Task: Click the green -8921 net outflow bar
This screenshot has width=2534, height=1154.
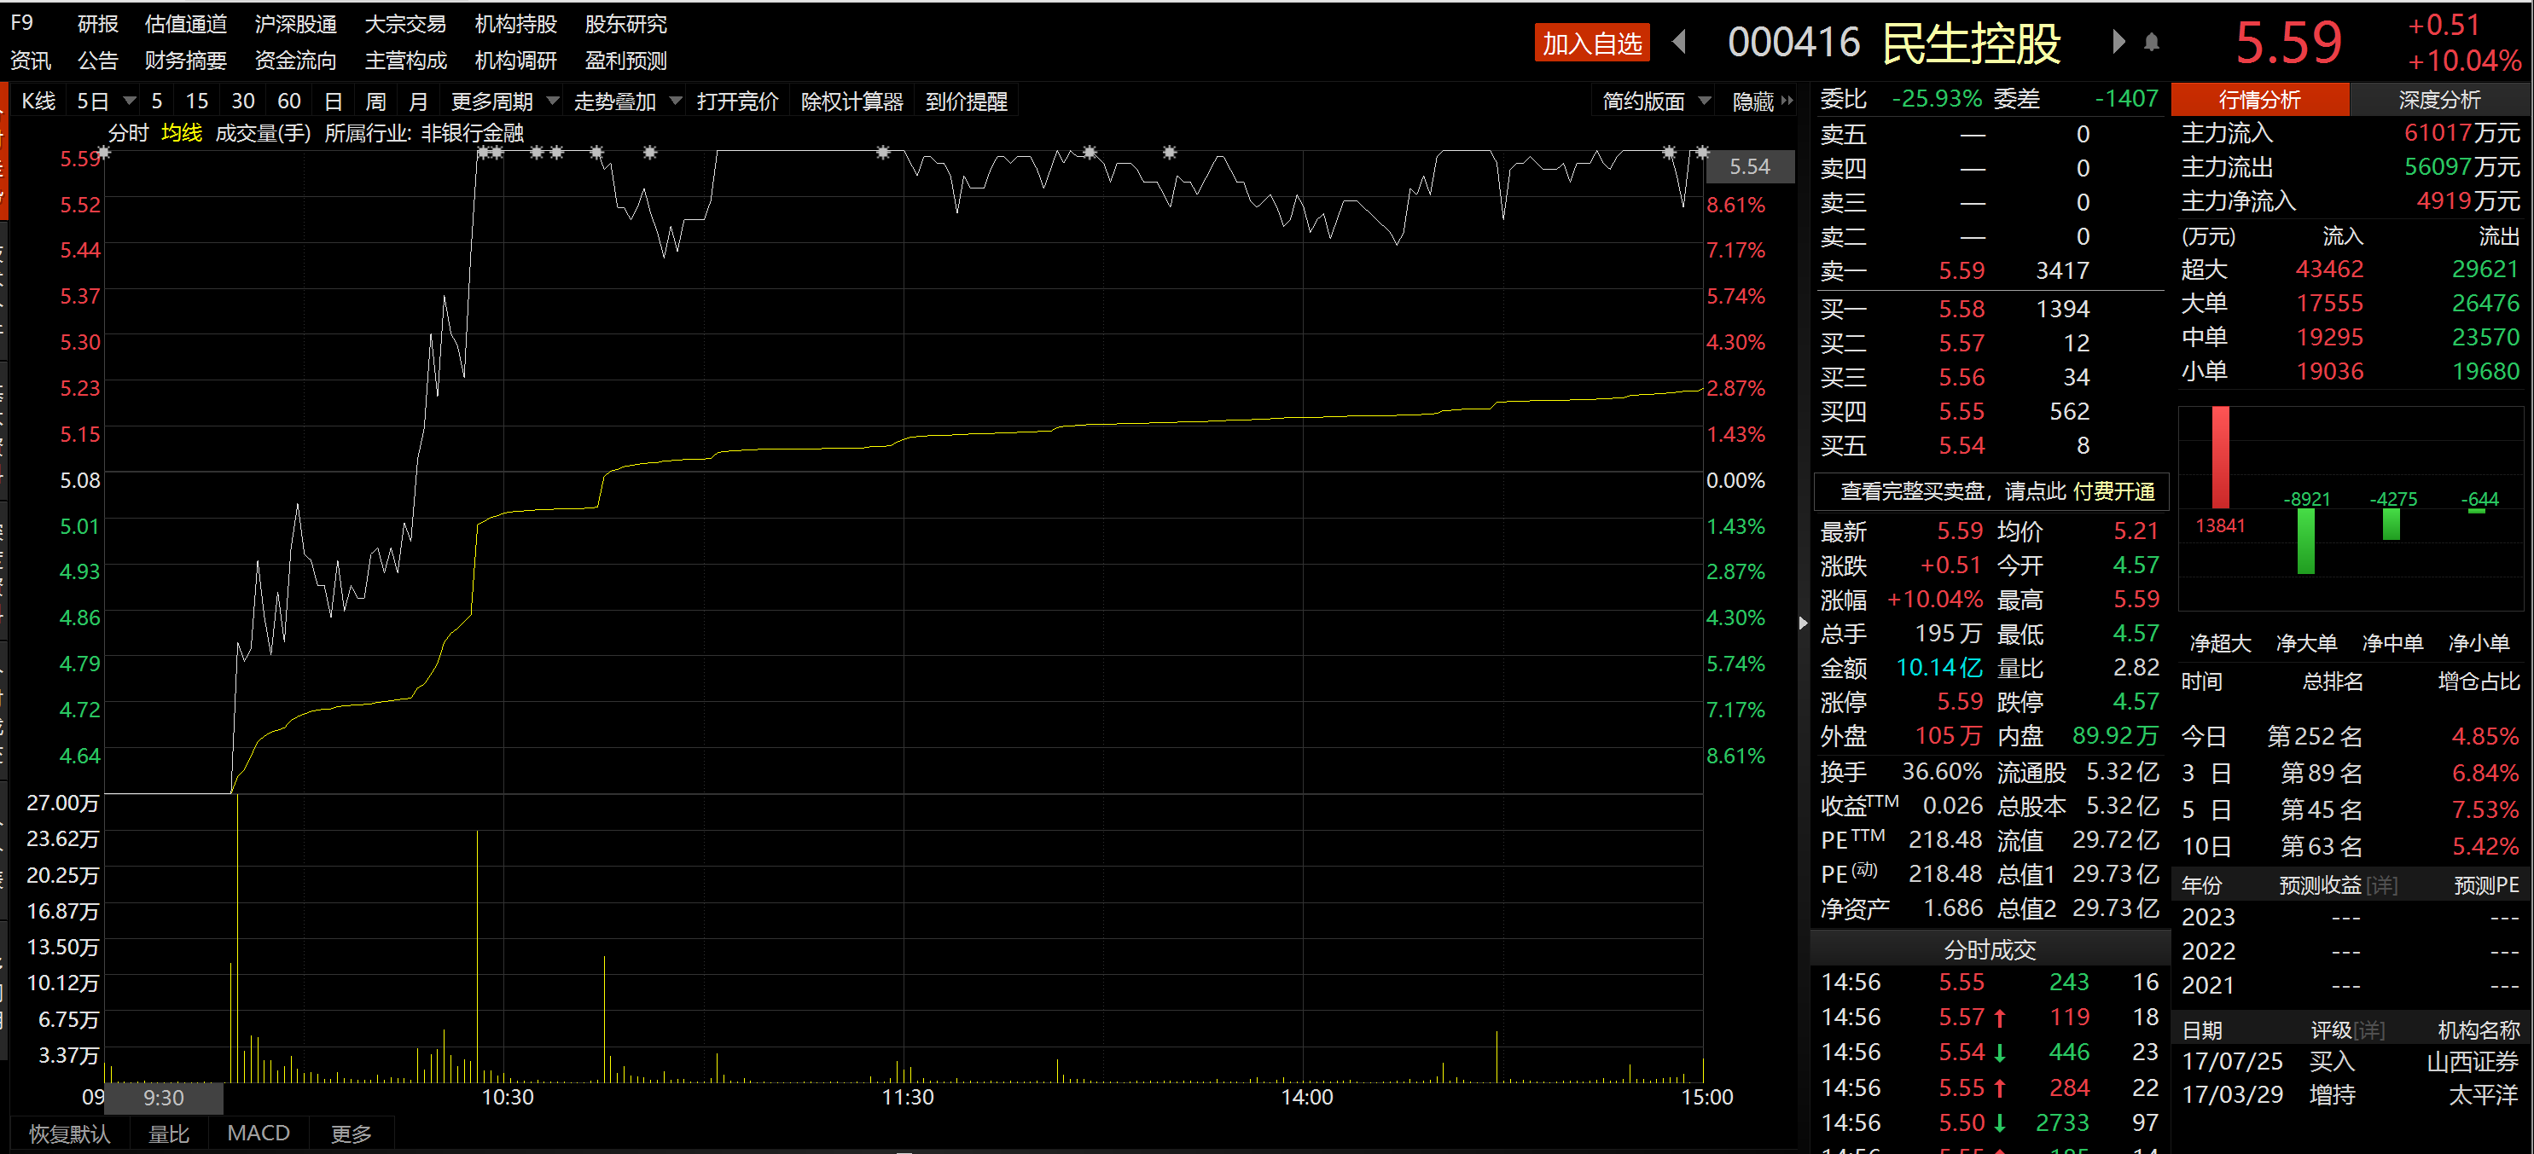Action: 2304,542
